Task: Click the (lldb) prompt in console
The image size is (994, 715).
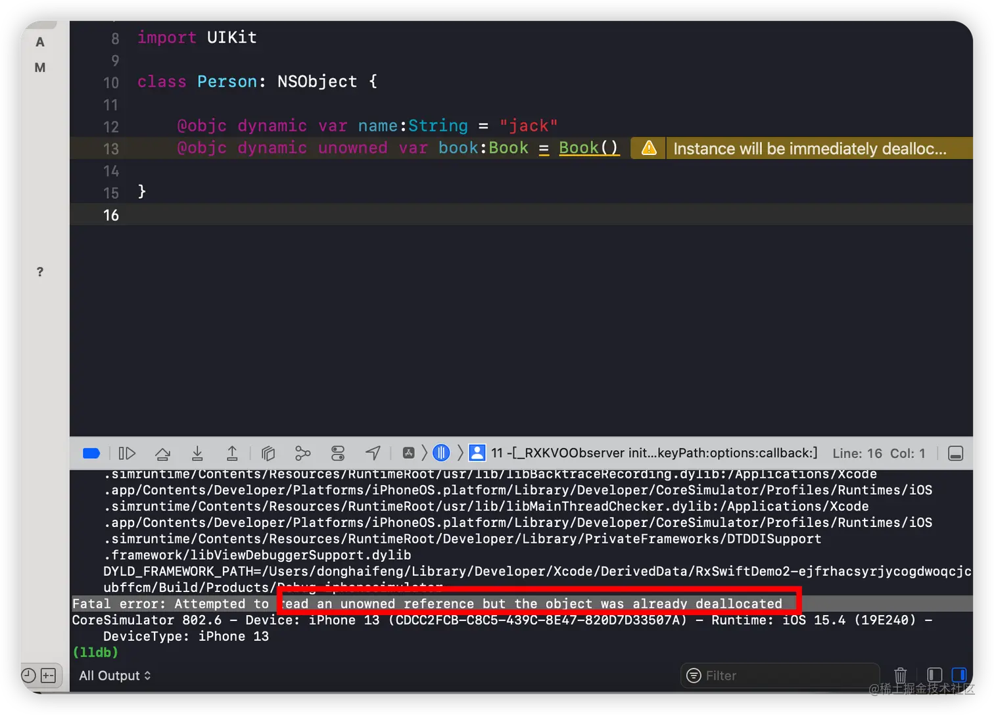Action: [95, 653]
